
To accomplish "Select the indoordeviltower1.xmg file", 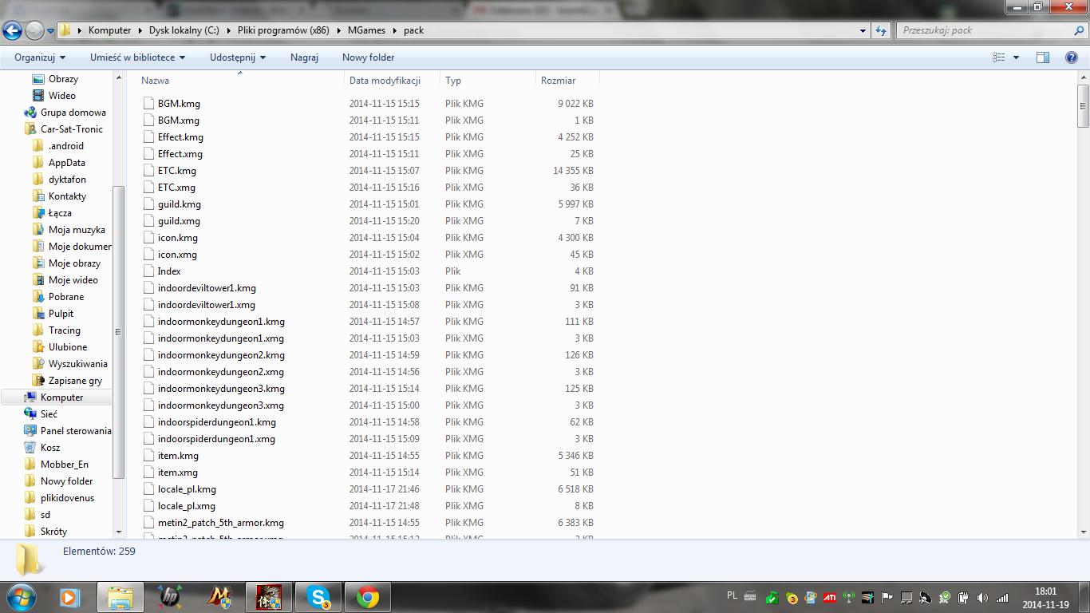I will tap(207, 305).
